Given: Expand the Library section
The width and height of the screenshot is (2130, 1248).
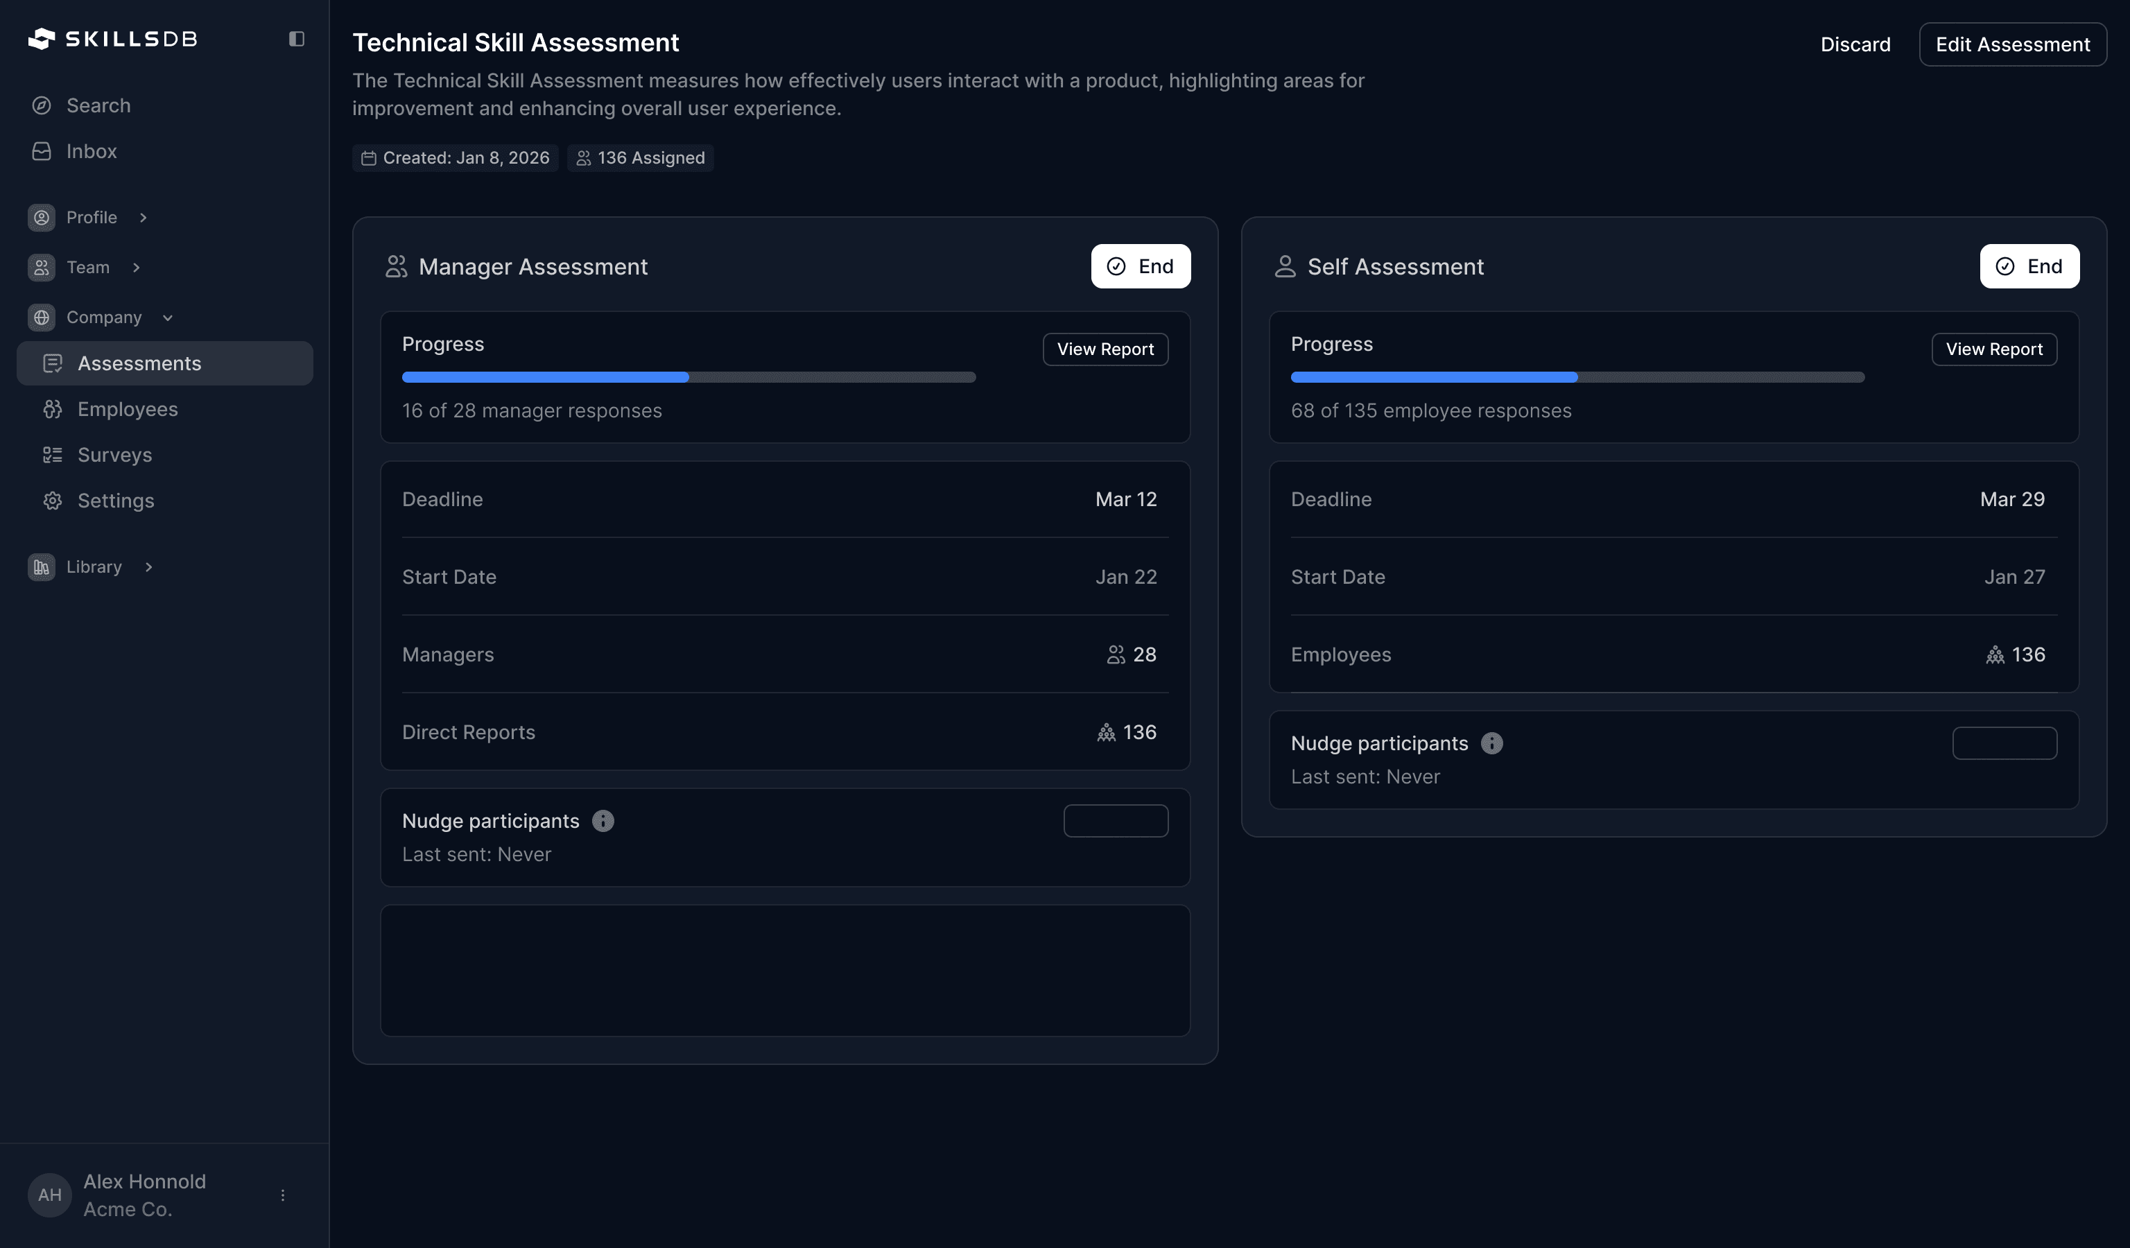Looking at the screenshot, I should [149, 567].
